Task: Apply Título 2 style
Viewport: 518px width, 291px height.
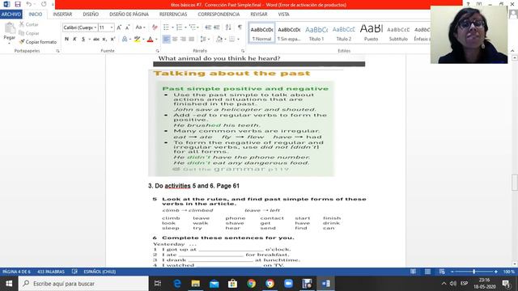Action: pyautogui.click(x=344, y=33)
